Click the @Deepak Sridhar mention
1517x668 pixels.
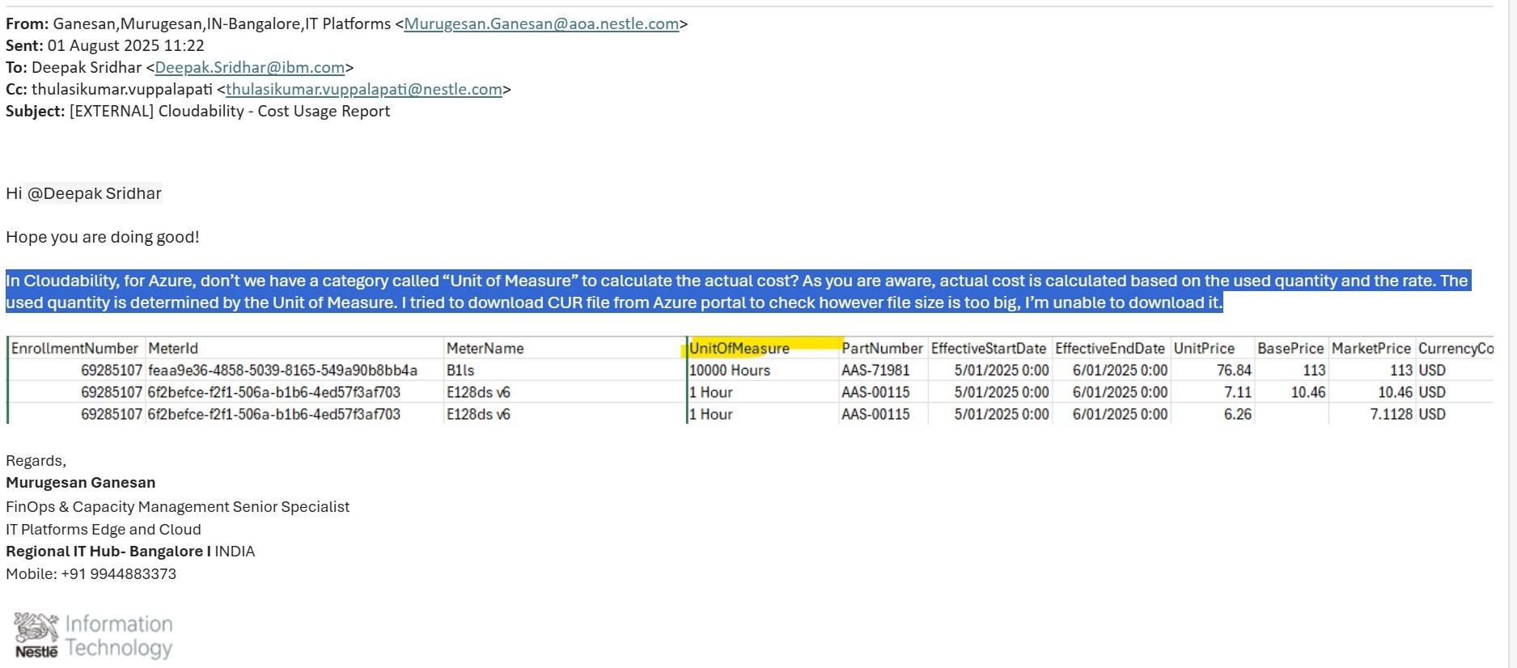[x=94, y=194]
